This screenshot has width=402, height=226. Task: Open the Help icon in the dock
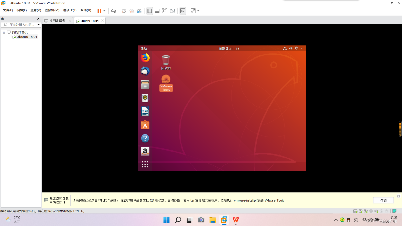(x=145, y=138)
